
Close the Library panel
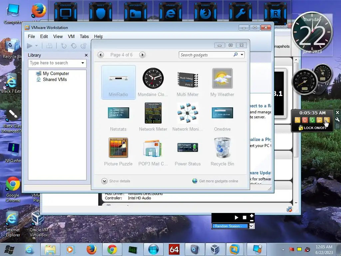[86, 55]
